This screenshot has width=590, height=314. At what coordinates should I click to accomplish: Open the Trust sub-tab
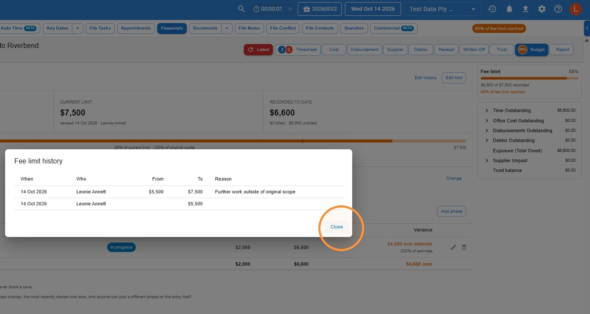click(502, 50)
